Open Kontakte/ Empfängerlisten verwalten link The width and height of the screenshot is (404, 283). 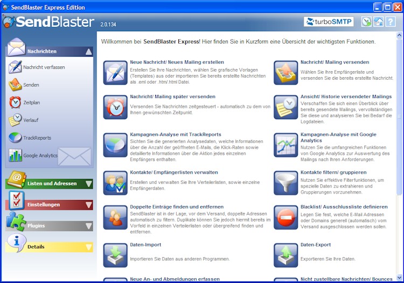pyautogui.click(x=174, y=172)
